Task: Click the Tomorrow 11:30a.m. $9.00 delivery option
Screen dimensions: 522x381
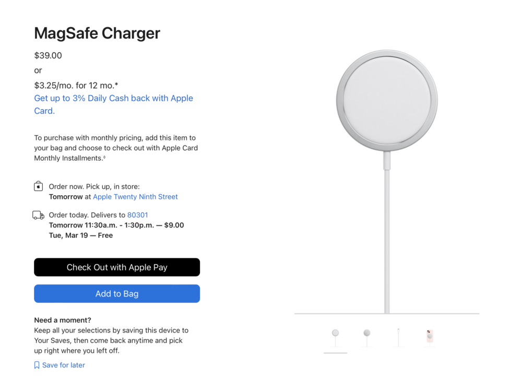Action: coord(116,225)
